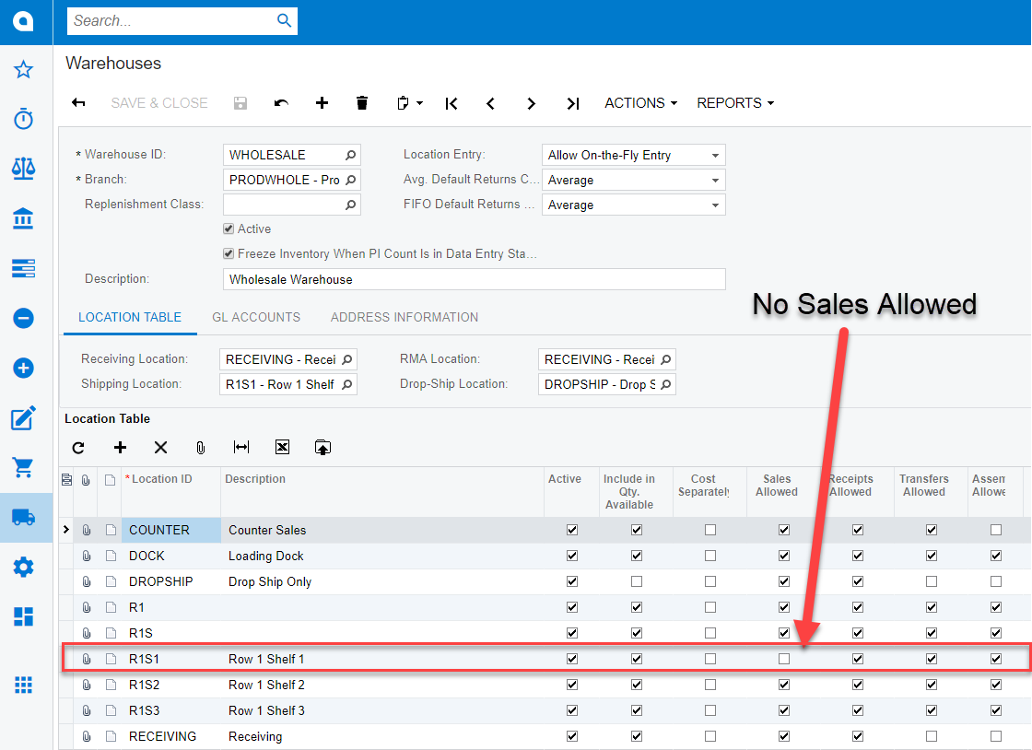The width and height of the screenshot is (1032, 750).
Task: Click the delete record trash icon
Action: pos(362,103)
